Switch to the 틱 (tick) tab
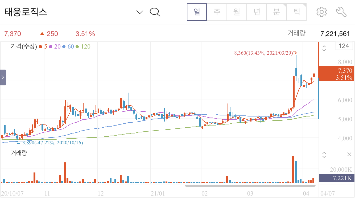Screen dimensions: 355x199 [x=296, y=12]
